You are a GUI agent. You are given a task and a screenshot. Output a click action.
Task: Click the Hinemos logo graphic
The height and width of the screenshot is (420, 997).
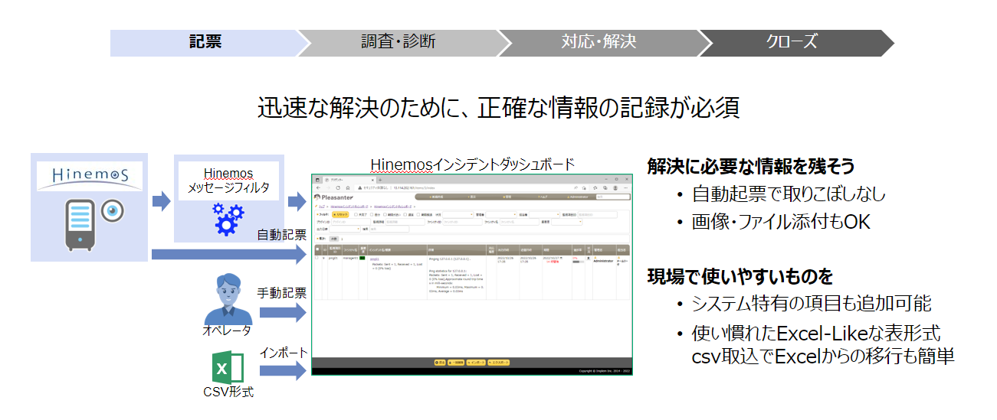pyautogui.click(x=90, y=175)
